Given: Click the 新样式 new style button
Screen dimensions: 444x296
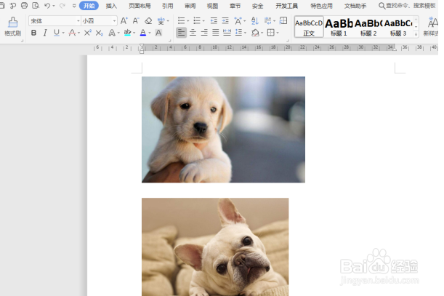Looking at the screenshot, I should pyautogui.click(x=431, y=26).
